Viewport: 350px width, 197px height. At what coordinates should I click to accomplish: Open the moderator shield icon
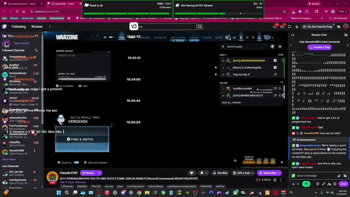click(318, 184)
